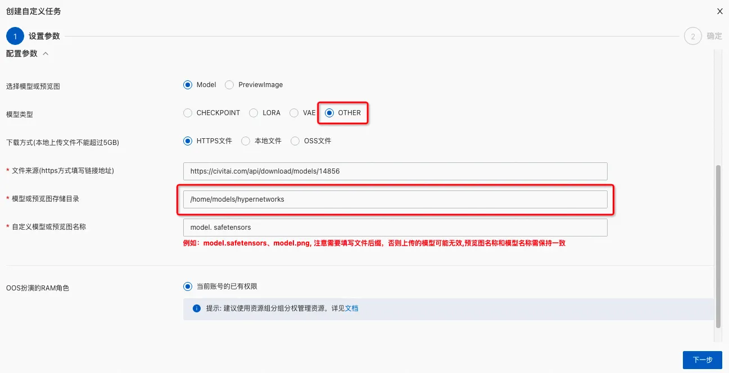This screenshot has width=729, height=373.
Task: Open the 文档 link in the tip
Action: point(351,308)
